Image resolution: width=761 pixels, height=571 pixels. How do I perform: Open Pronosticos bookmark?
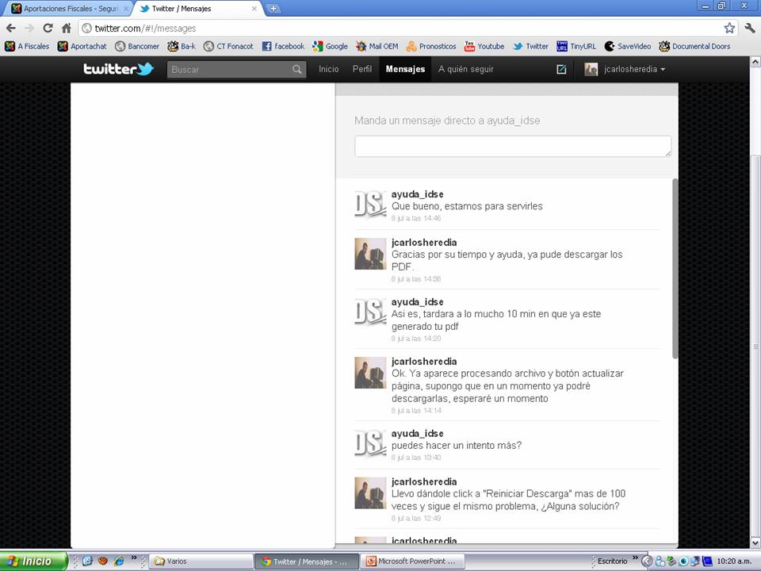(431, 46)
